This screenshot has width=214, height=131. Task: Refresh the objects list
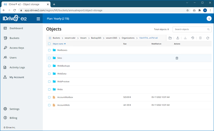(x=208, y=38)
